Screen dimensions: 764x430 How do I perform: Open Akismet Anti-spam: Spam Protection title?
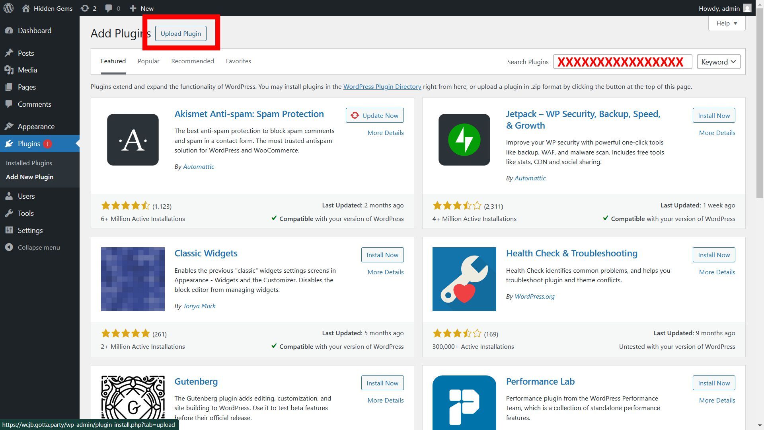point(249,114)
